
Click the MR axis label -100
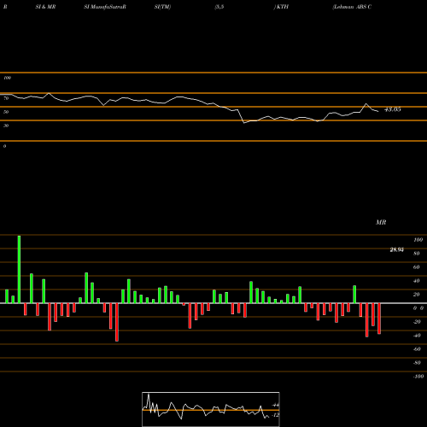[418, 377]
